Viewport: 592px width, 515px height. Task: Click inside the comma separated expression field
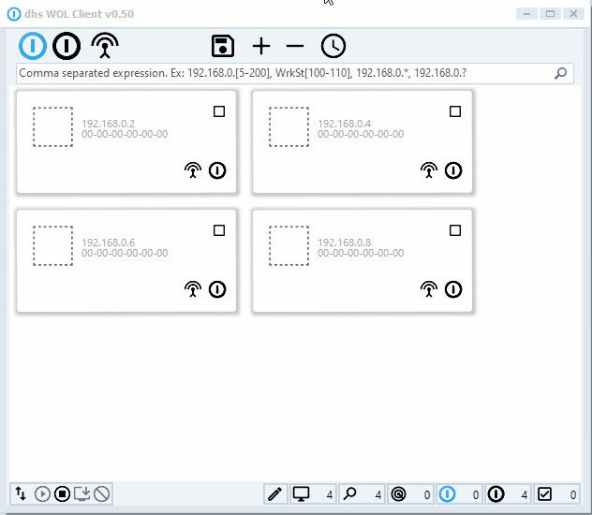tap(295, 73)
